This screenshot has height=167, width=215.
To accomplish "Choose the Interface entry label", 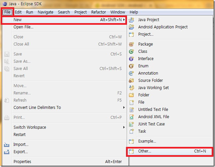I will [x=146, y=59].
